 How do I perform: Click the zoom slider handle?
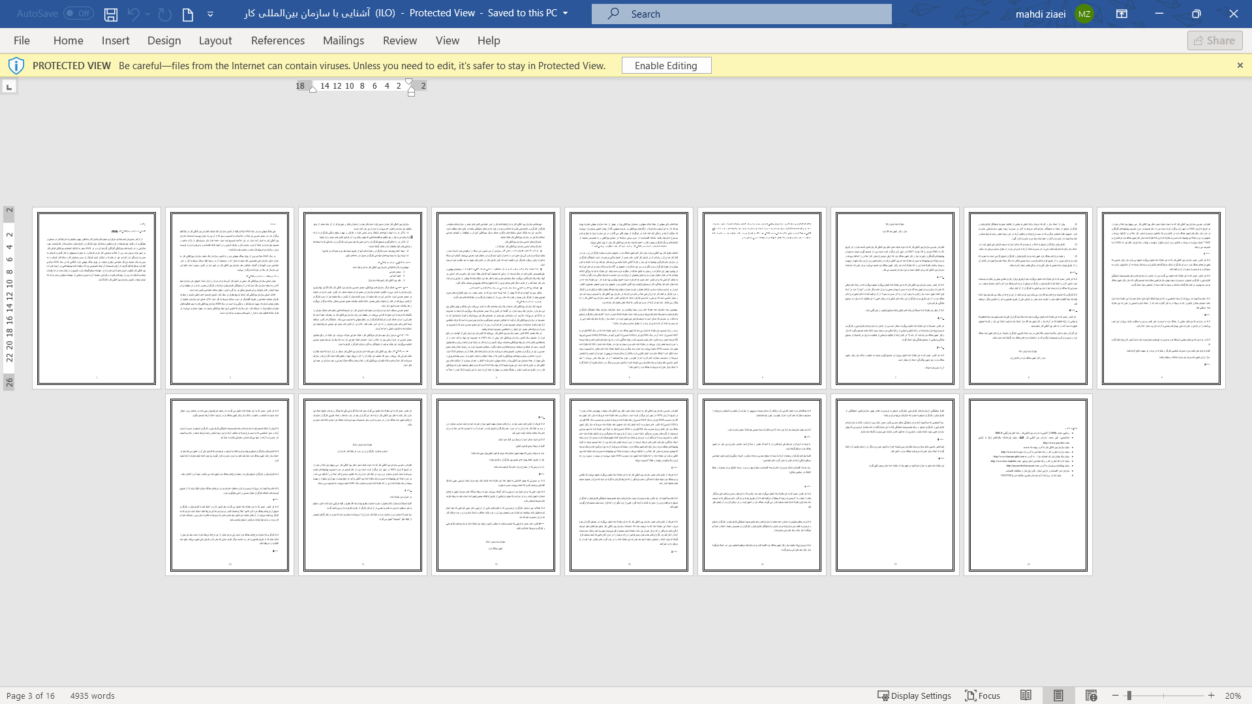1129,696
